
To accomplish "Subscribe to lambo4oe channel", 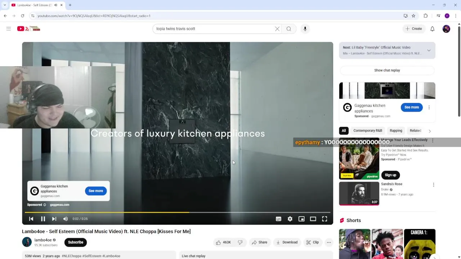I will pos(76,242).
